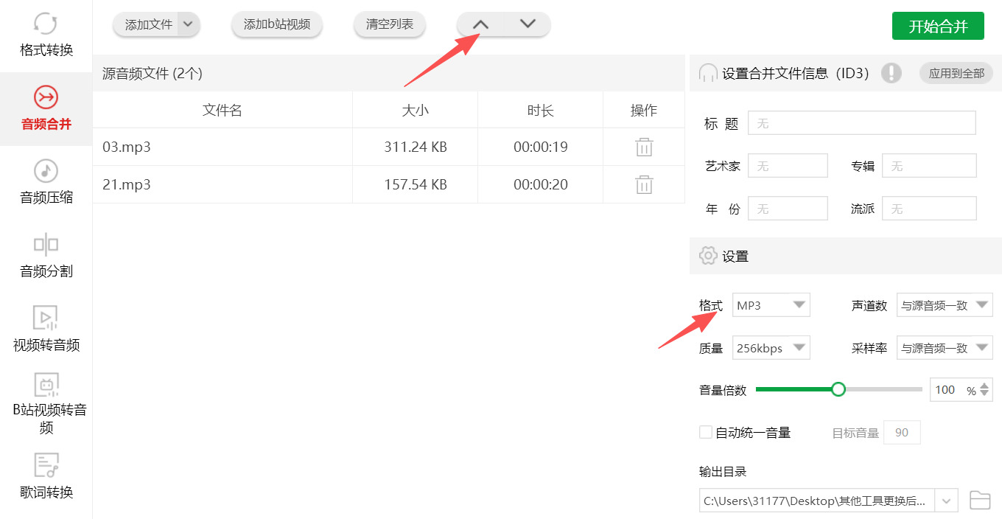The height and width of the screenshot is (519, 1002).
Task: Click the 大小 column header
Action: coord(415,111)
